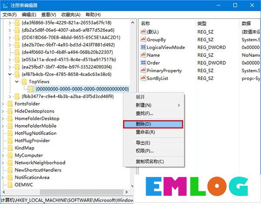
Task: Open the 查看(V) menu
Action: 48,15
